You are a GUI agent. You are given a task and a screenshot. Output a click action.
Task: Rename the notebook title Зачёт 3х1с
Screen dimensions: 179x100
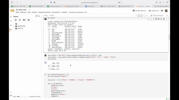point(22,10)
